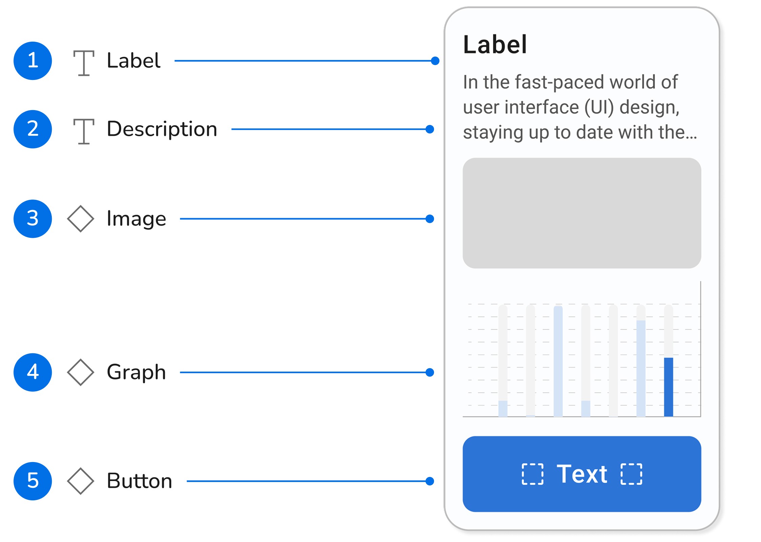Viewport: 761px width, 542px height.
Task: Click the right dashed placeholder icon in button
Action: tap(631, 474)
